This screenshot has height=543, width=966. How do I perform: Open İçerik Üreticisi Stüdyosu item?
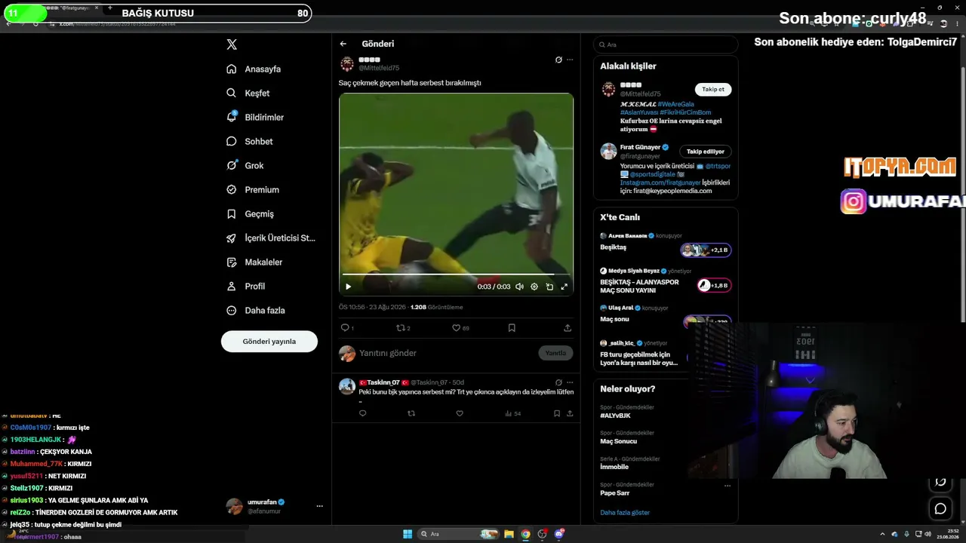271,238
